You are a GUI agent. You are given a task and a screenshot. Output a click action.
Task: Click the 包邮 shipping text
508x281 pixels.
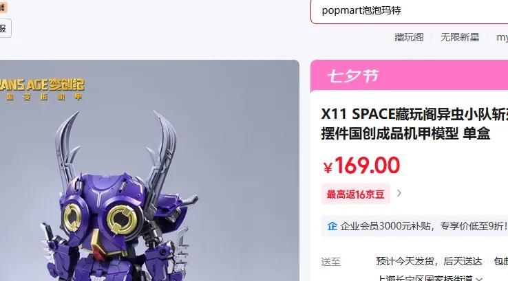[501, 261]
